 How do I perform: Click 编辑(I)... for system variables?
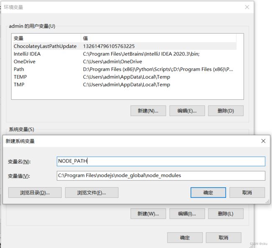[x=187, y=214]
